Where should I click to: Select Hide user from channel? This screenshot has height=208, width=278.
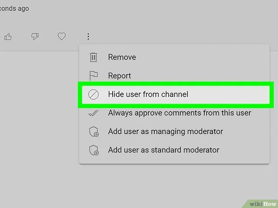pos(176,94)
